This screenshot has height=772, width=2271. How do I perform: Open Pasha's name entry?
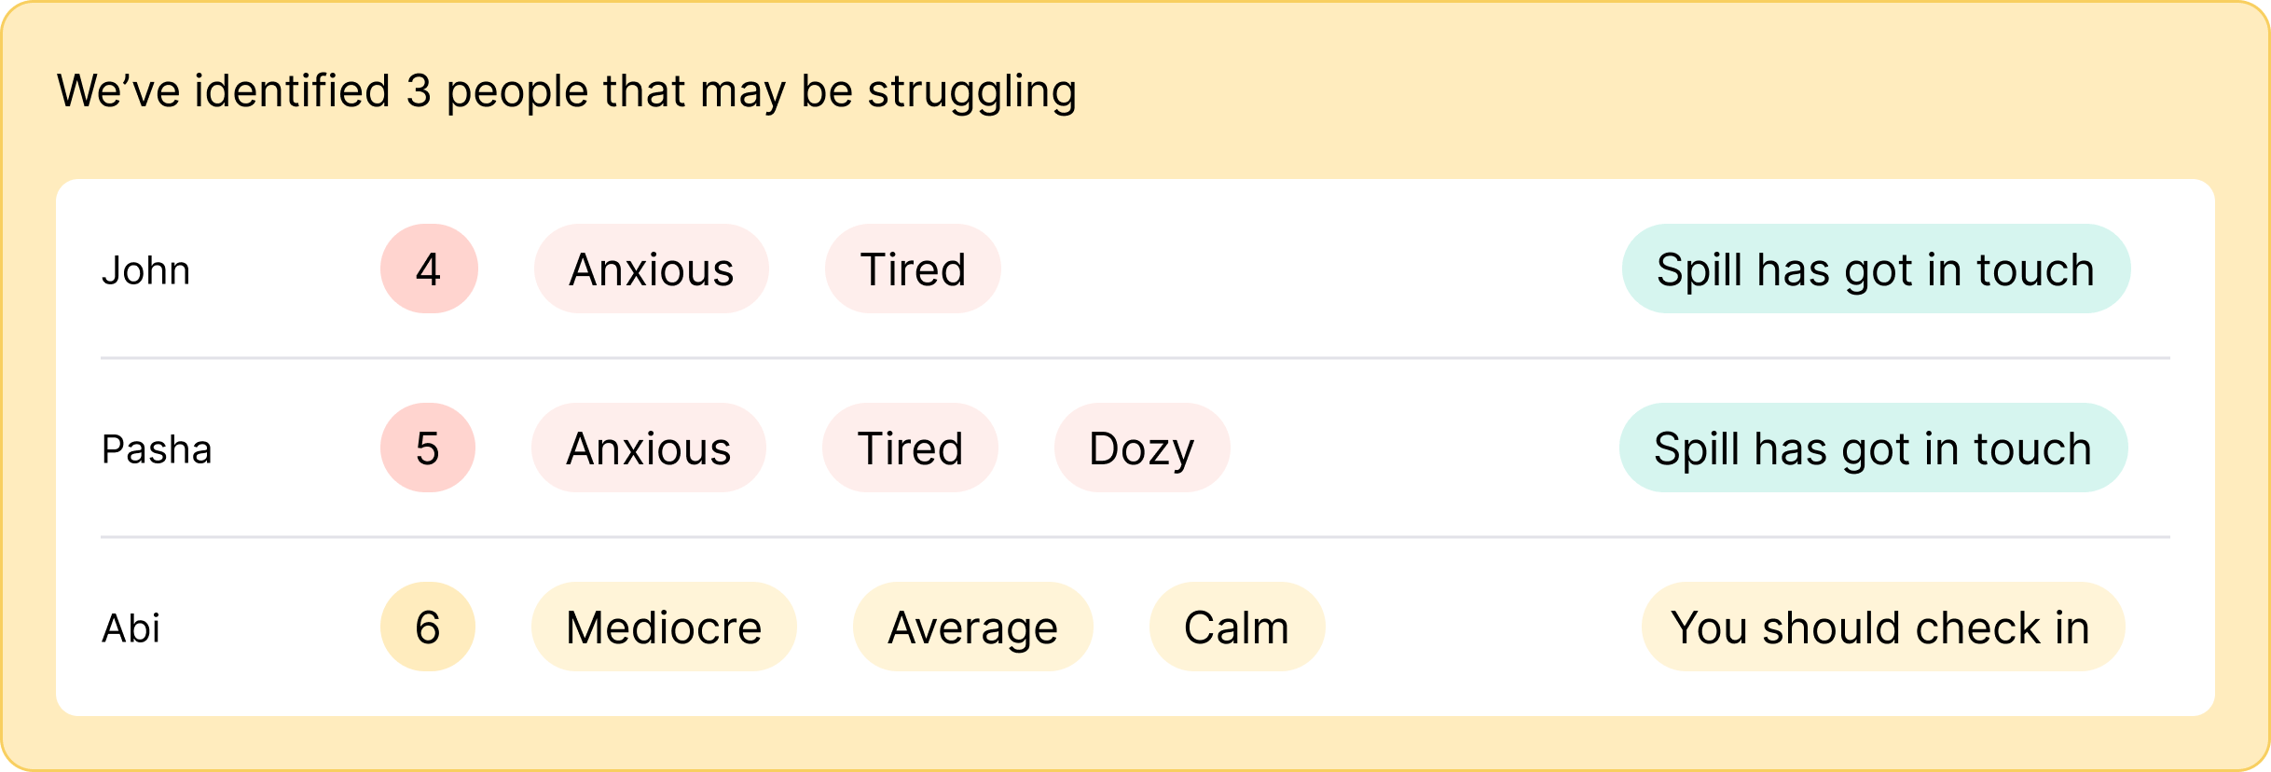(157, 449)
